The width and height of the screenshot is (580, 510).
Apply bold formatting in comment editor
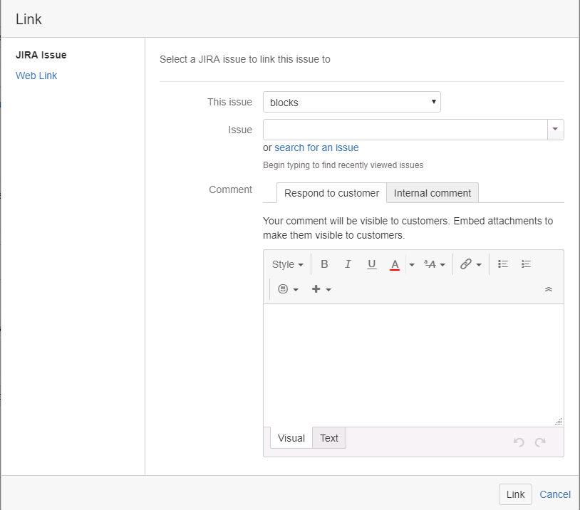pos(324,264)
